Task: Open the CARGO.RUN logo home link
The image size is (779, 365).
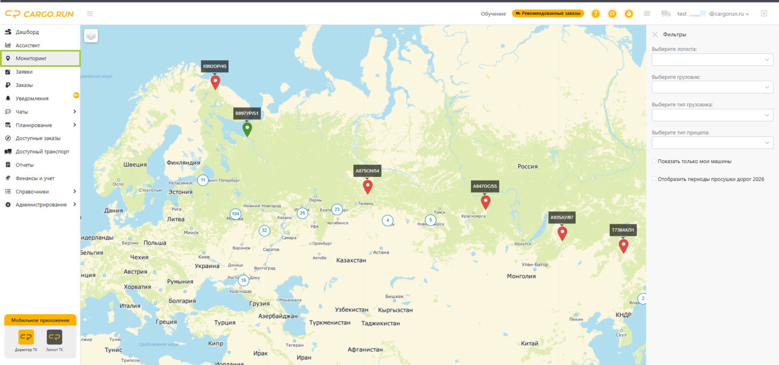Action: 39,14
